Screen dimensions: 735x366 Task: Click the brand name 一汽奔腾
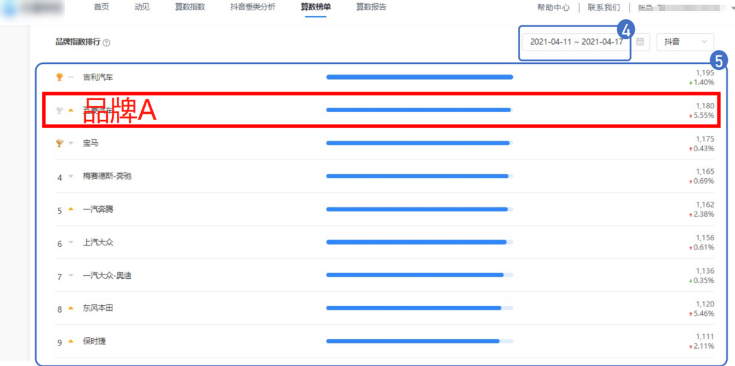point(98,210)
